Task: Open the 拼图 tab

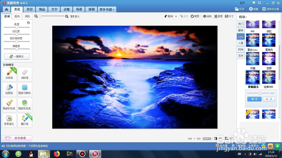Action: click(91, 9)
